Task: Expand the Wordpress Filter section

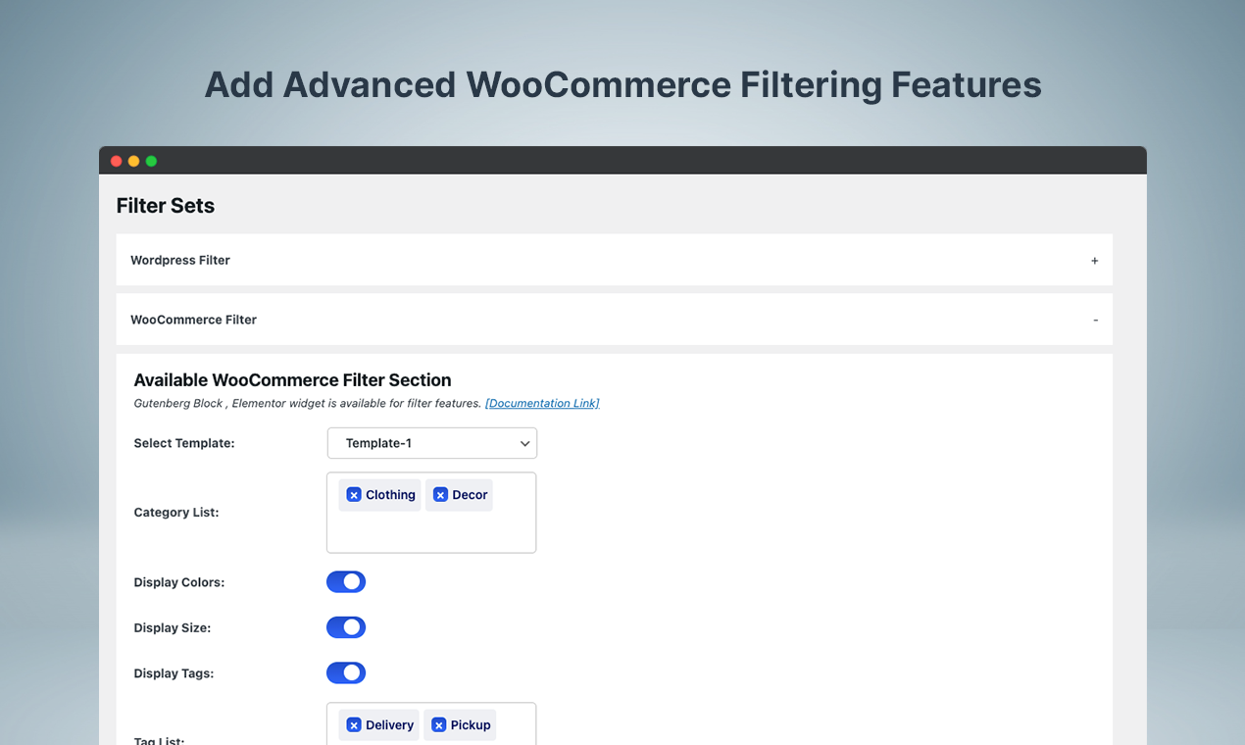Action: pos(614,260)
